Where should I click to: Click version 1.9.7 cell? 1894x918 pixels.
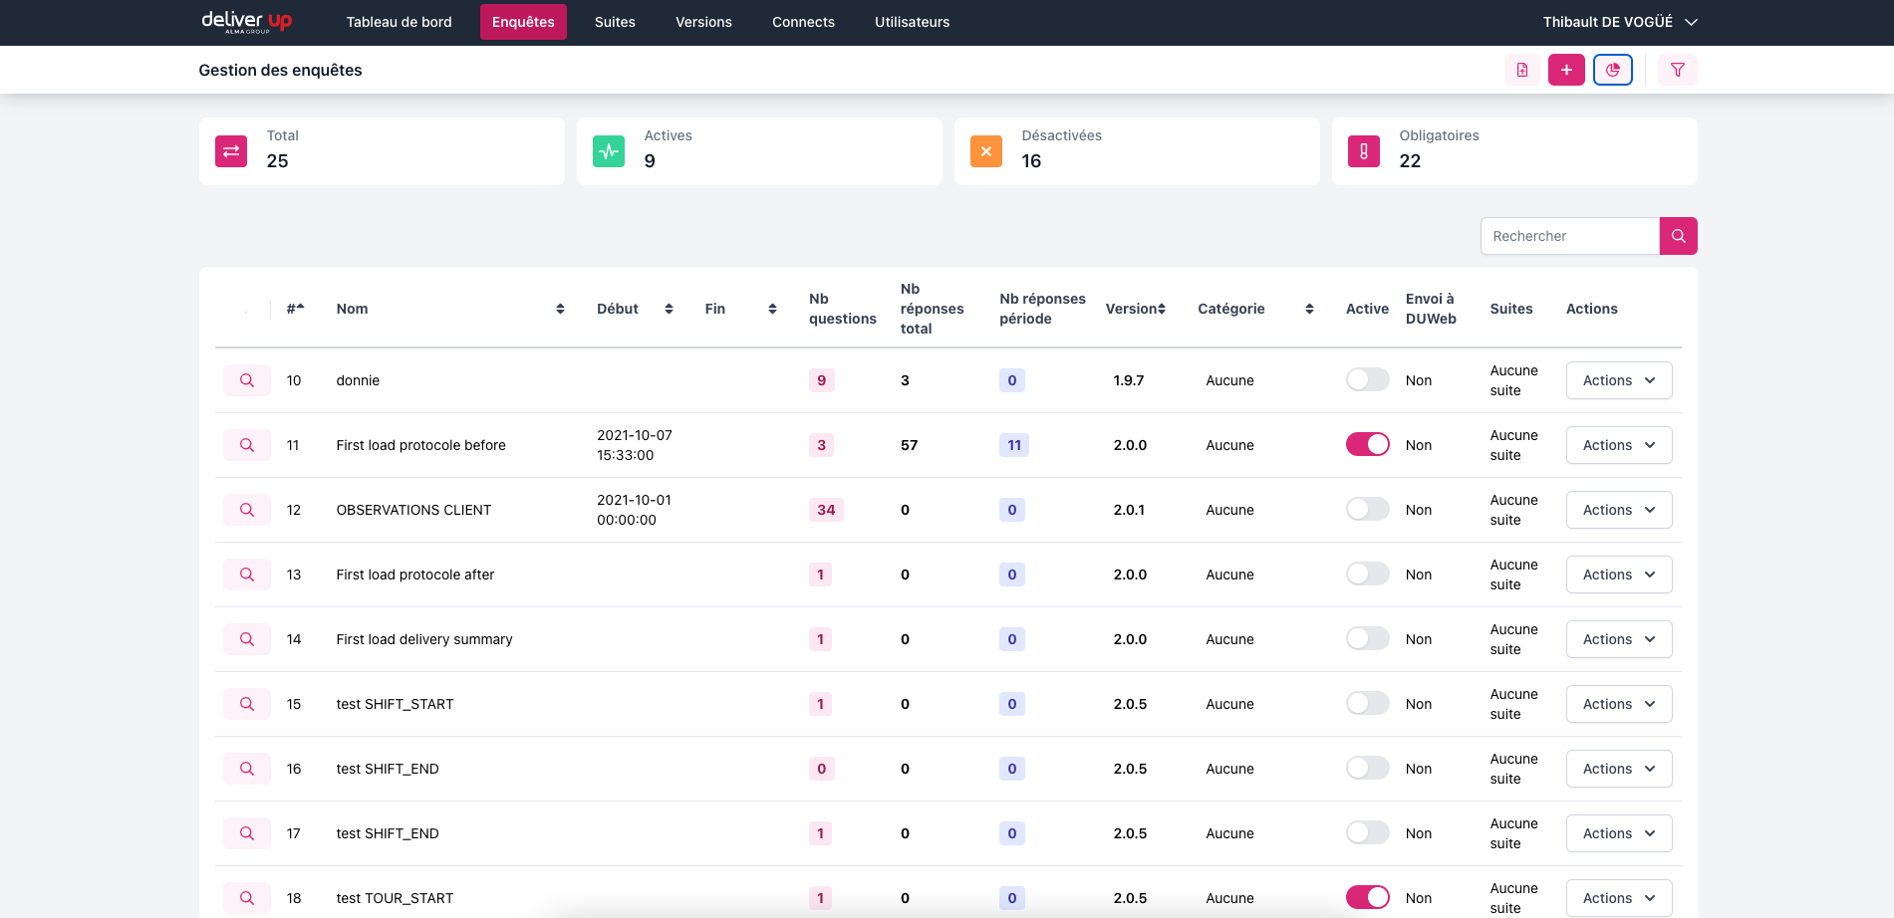(1129, 380)
